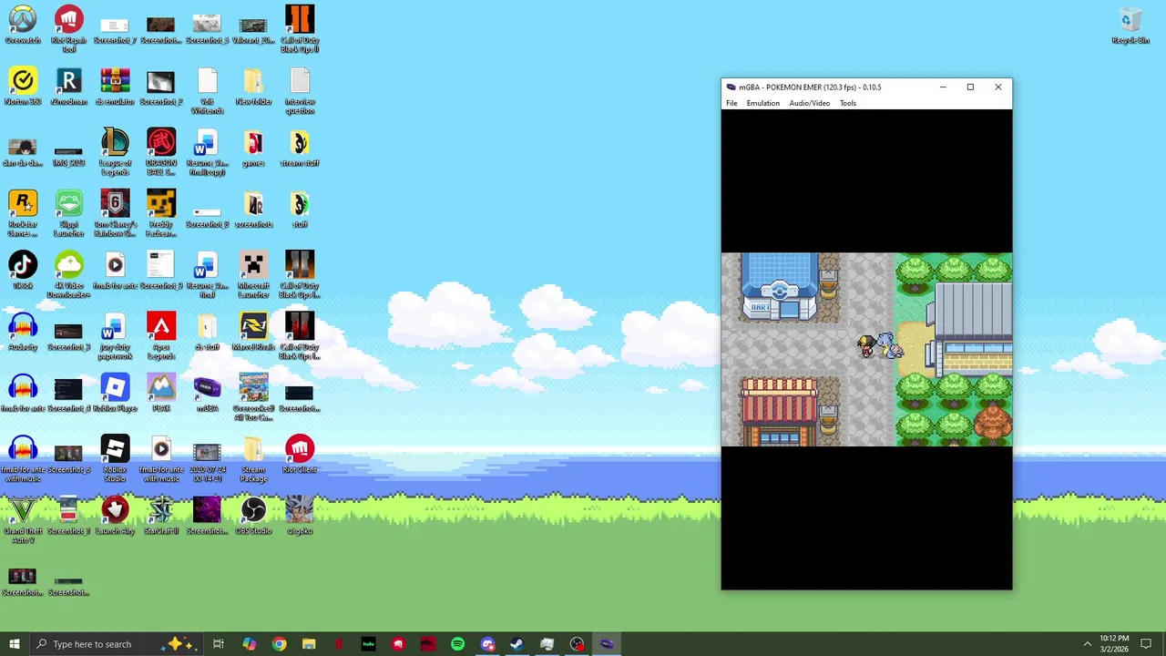
Task: Select the Apex Legends desktop shortcut
Action: pos(161,335)
